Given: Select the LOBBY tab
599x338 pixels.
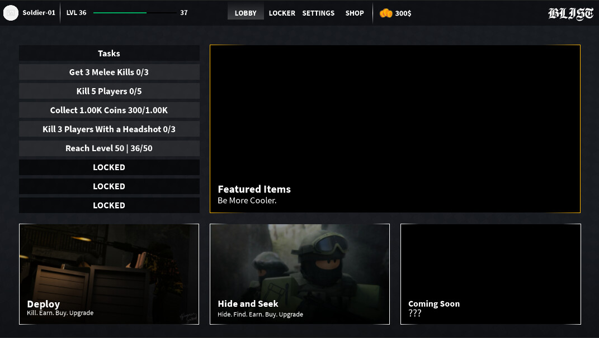Looking at the screenshot, I should coord(246,13).
